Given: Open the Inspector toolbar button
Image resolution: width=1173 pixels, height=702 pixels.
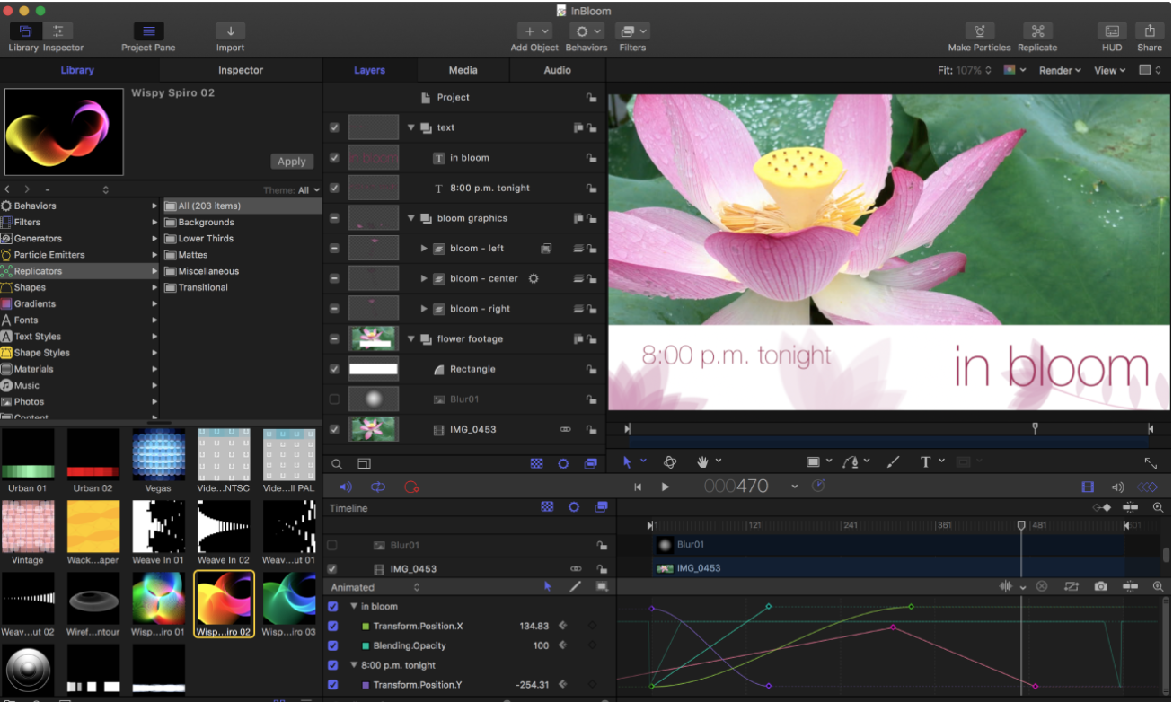Looking at the screenshot, I should 57,31.
